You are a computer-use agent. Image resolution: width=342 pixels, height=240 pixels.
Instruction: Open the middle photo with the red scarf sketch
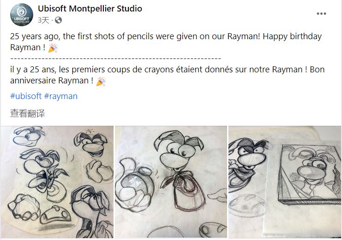[x=171, y=182]
